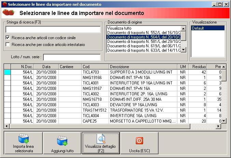
Task: Enable Ricerca anche per codice articolo intestatario
Action: point(8,45)
